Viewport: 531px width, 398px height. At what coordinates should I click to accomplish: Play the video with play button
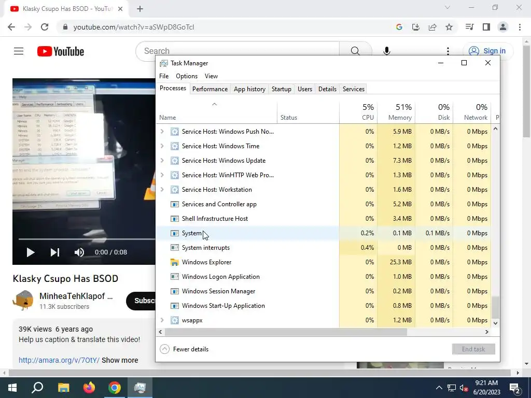(31, 252)
